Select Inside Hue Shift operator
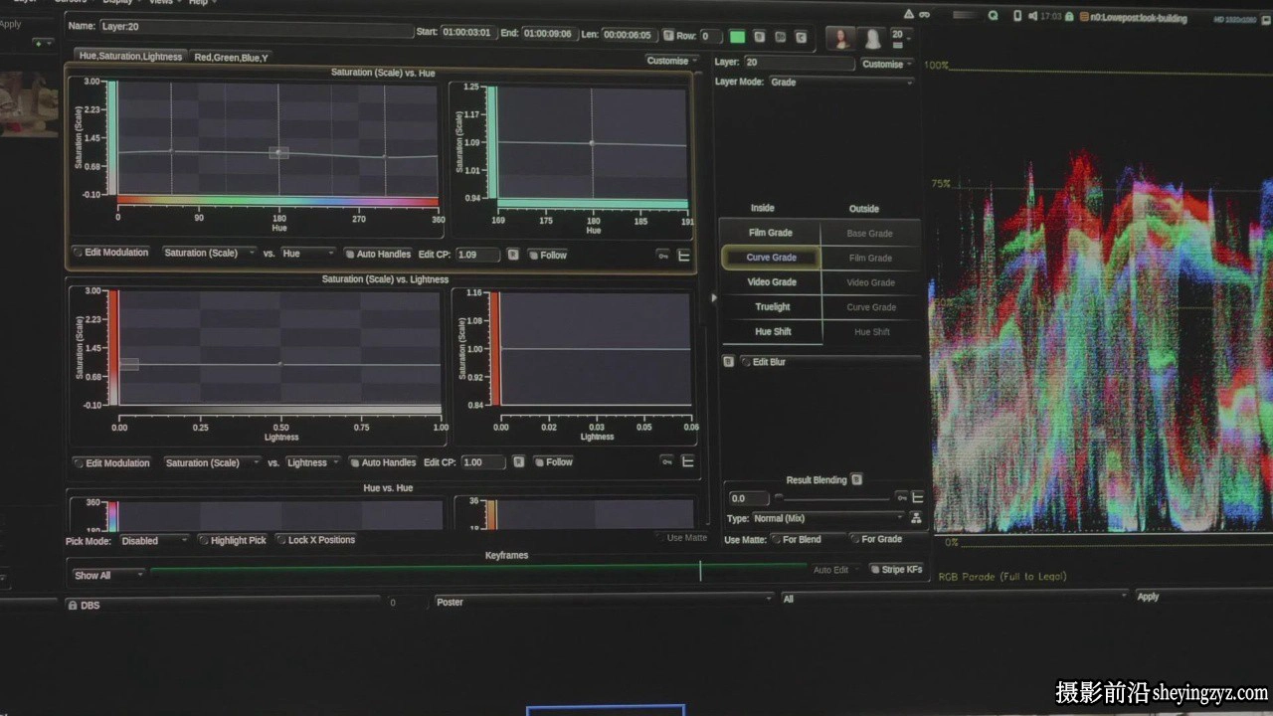Viewport: 1273px width, 716px height. pos(773,332)
